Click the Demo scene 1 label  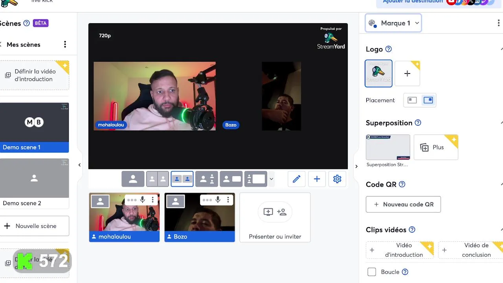coord(22,147)
